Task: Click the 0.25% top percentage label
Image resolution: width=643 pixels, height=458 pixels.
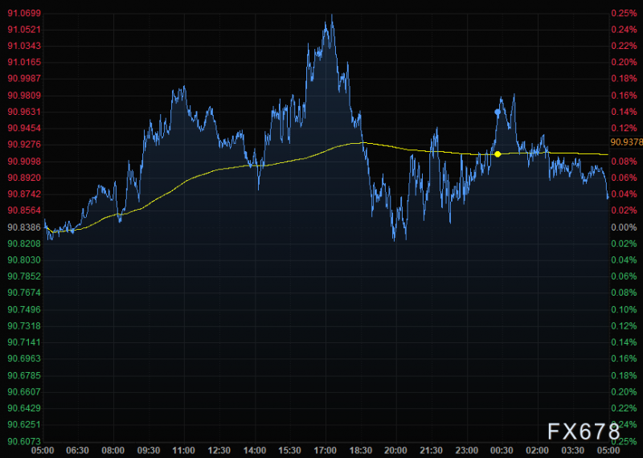Action: coord(624,13)
